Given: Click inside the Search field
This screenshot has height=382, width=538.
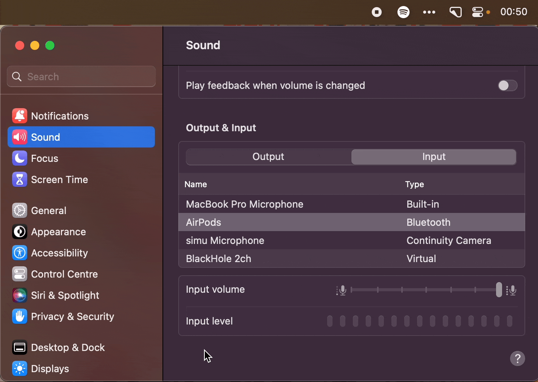Looking at the screenshot, I should (x=81, y=76).
